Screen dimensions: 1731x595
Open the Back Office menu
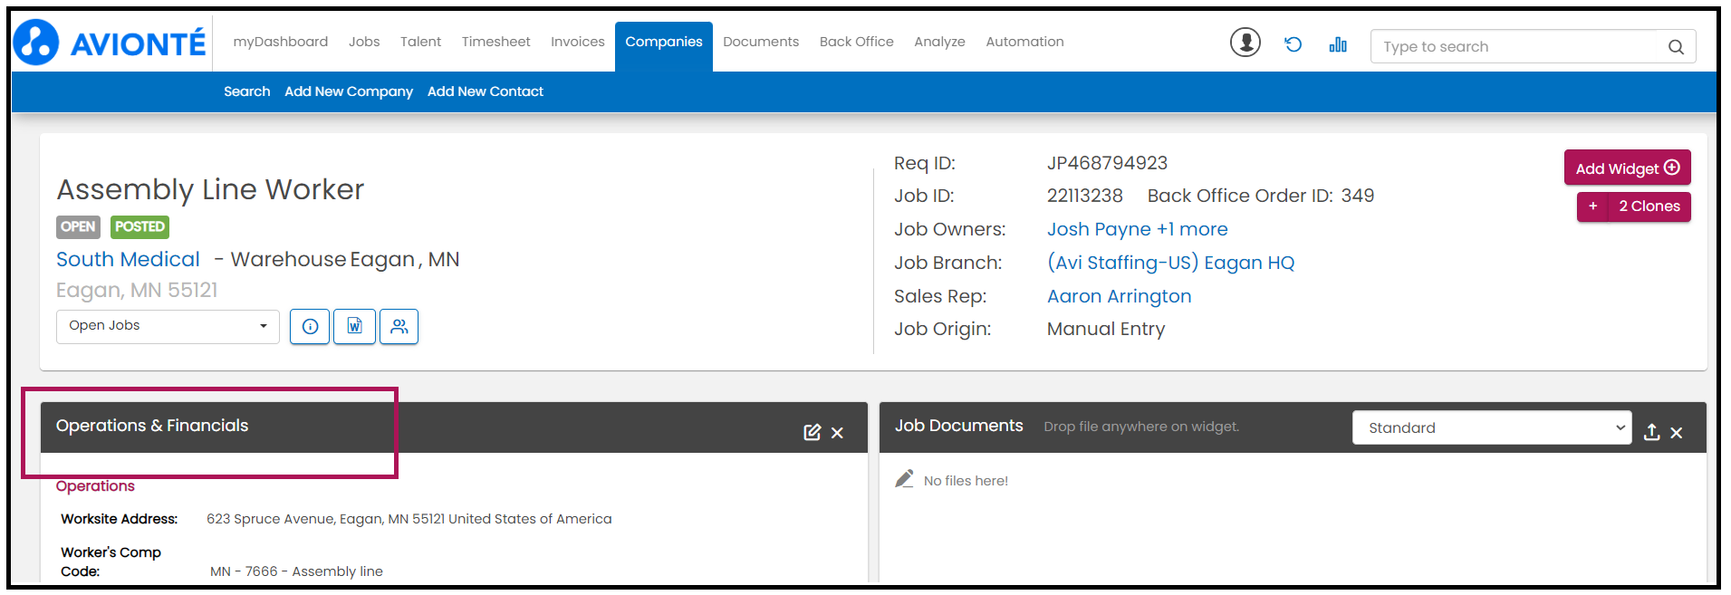click(x=856, y=42)
